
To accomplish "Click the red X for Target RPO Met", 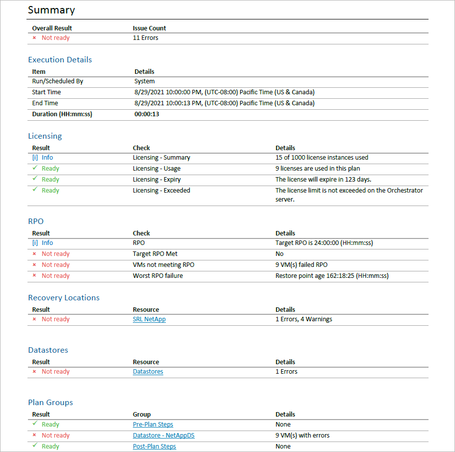I will [x=34, y=253].
